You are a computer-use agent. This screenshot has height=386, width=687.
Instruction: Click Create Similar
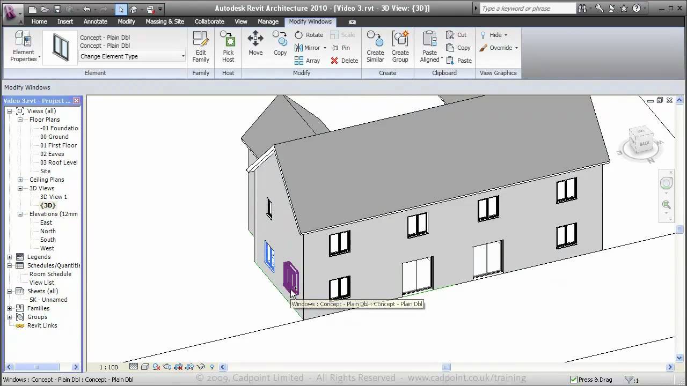pos(375,47)
